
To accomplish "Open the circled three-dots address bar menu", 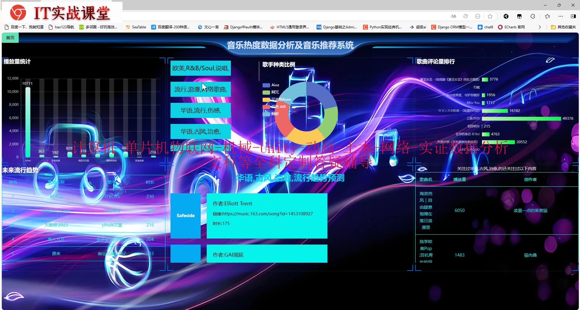I will (478, 16).
